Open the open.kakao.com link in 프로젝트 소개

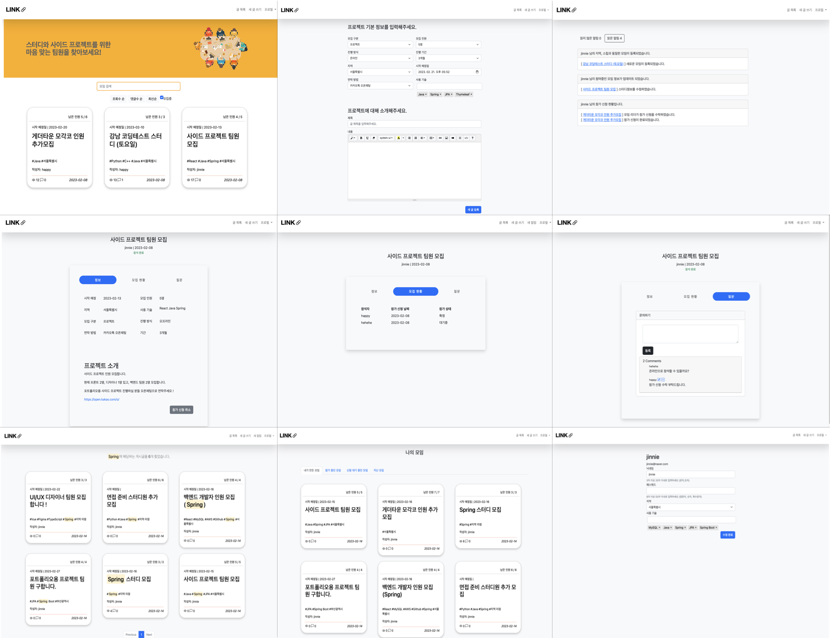click(101, 399)
